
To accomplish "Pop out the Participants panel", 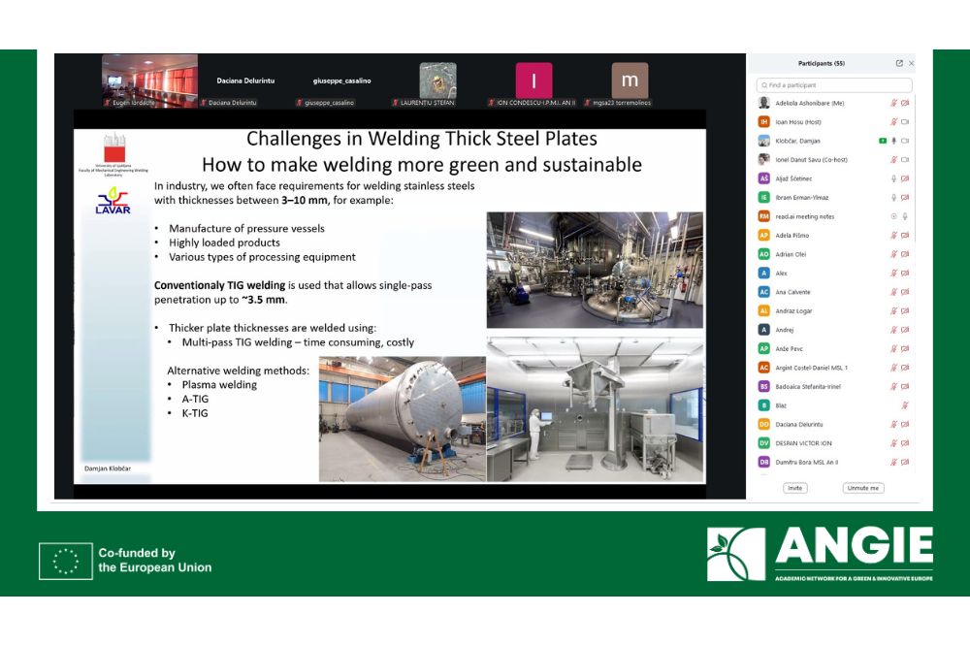I will (x=899, y=63).
